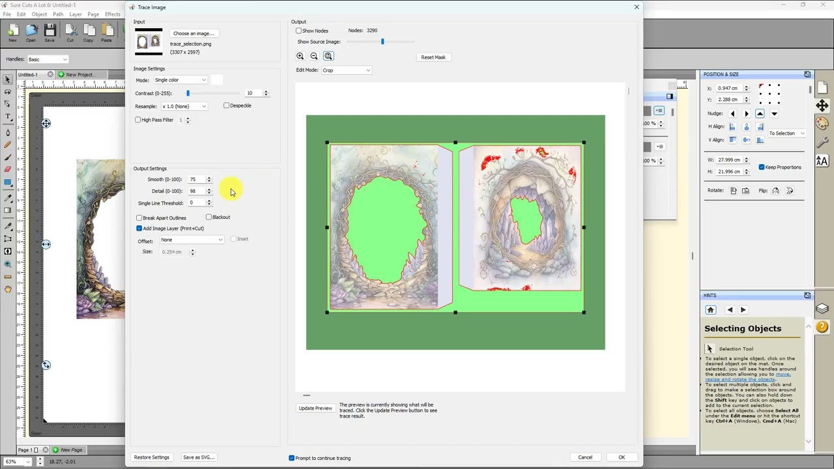Open the Layers stack side tab
Image resolution: width=834 pixels, height=469 pixels.
822,309
